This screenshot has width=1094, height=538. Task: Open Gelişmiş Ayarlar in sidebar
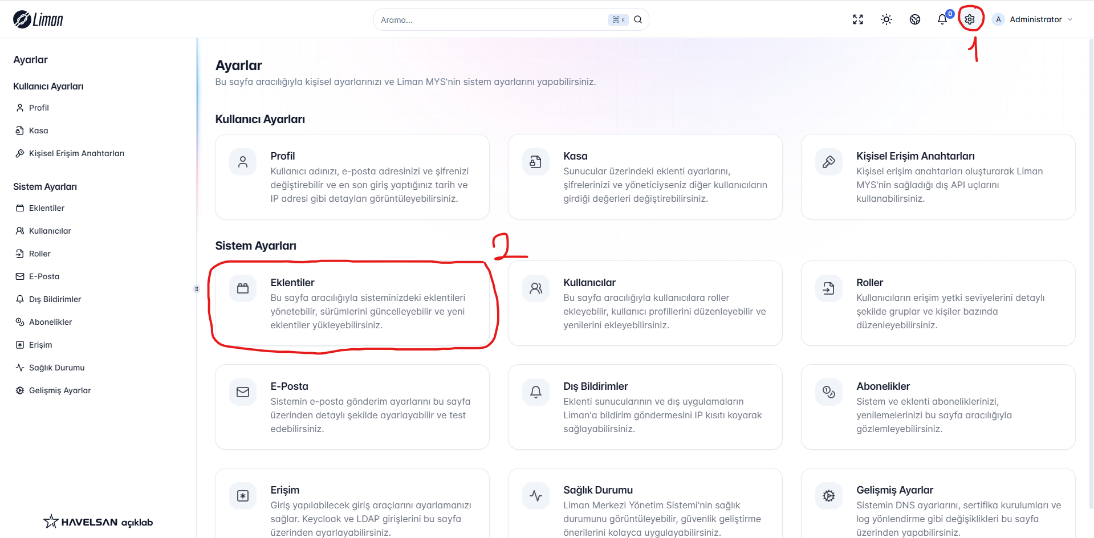pos(60,390)
